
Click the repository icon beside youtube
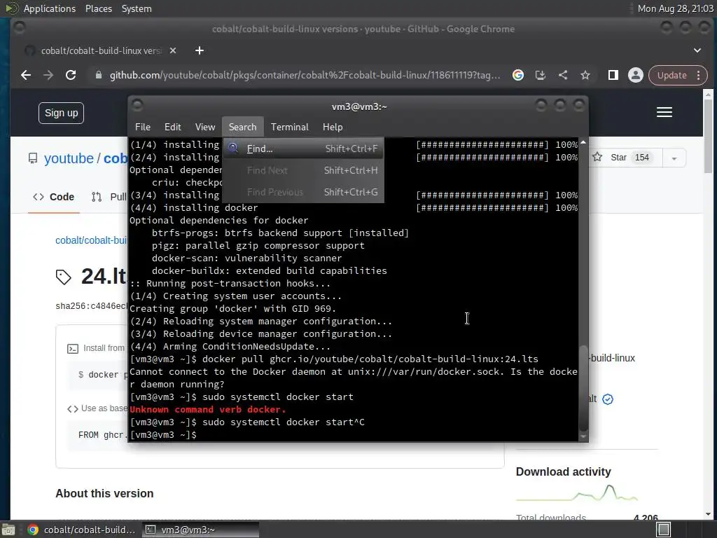pos(33,158)
